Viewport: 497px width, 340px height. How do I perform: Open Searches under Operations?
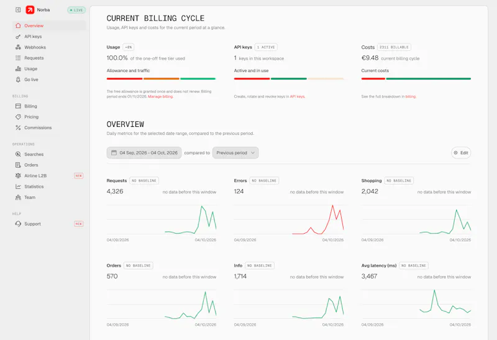(49, 154)
